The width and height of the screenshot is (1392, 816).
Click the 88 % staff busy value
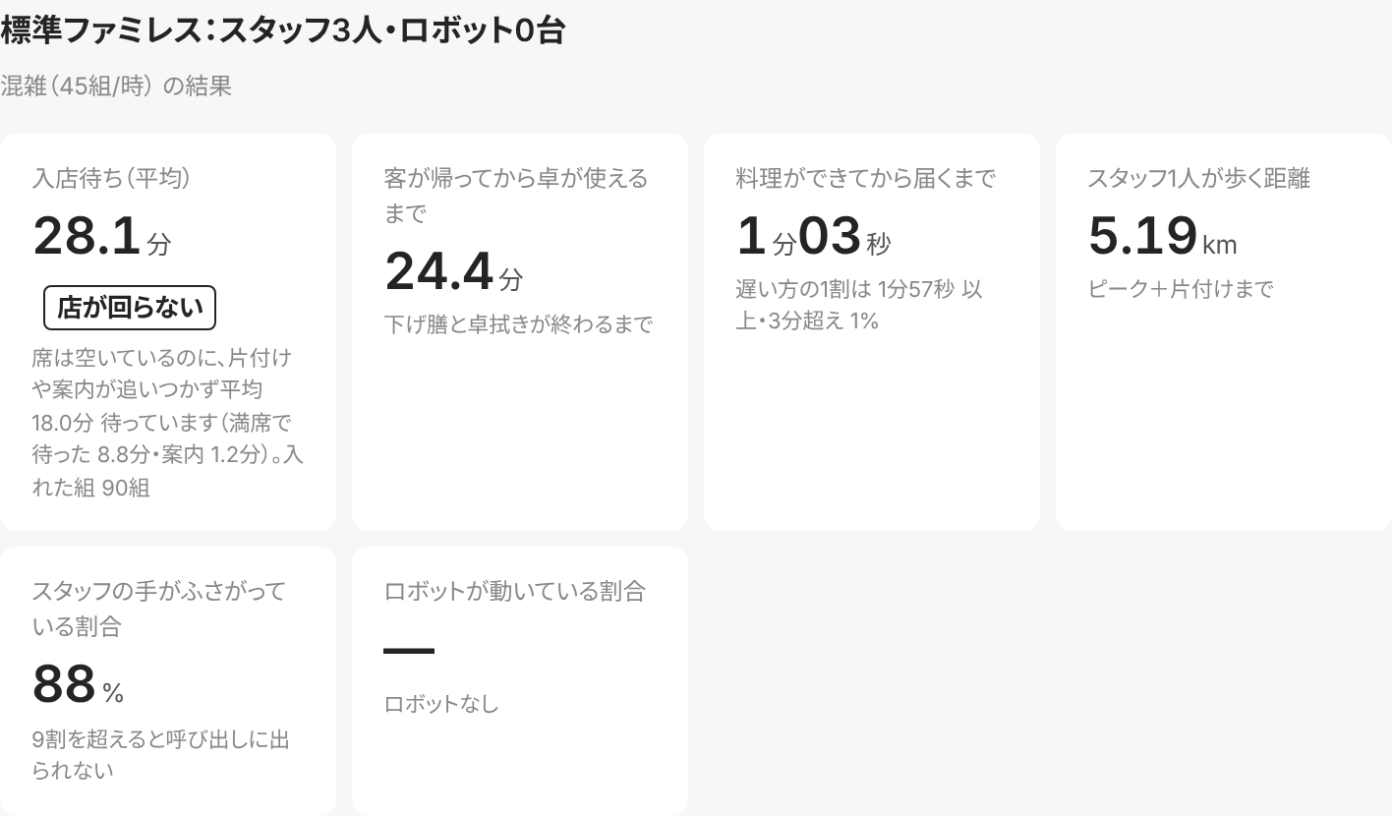tap(79, 684)
